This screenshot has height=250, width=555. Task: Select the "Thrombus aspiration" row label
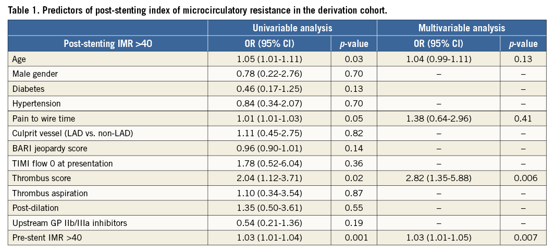point(50,193)
